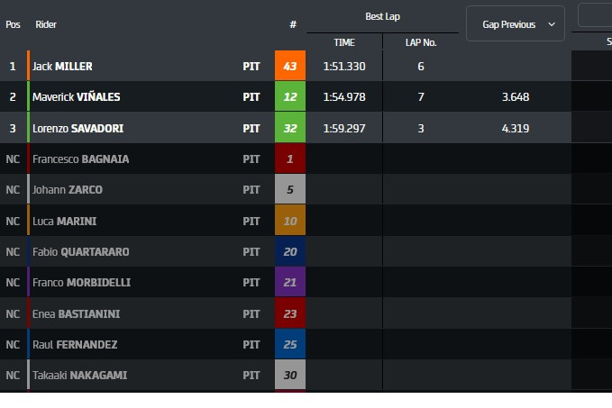
Task: Click Raul Fernandez's number 25 badge
Action: click(x=290, y=344)
